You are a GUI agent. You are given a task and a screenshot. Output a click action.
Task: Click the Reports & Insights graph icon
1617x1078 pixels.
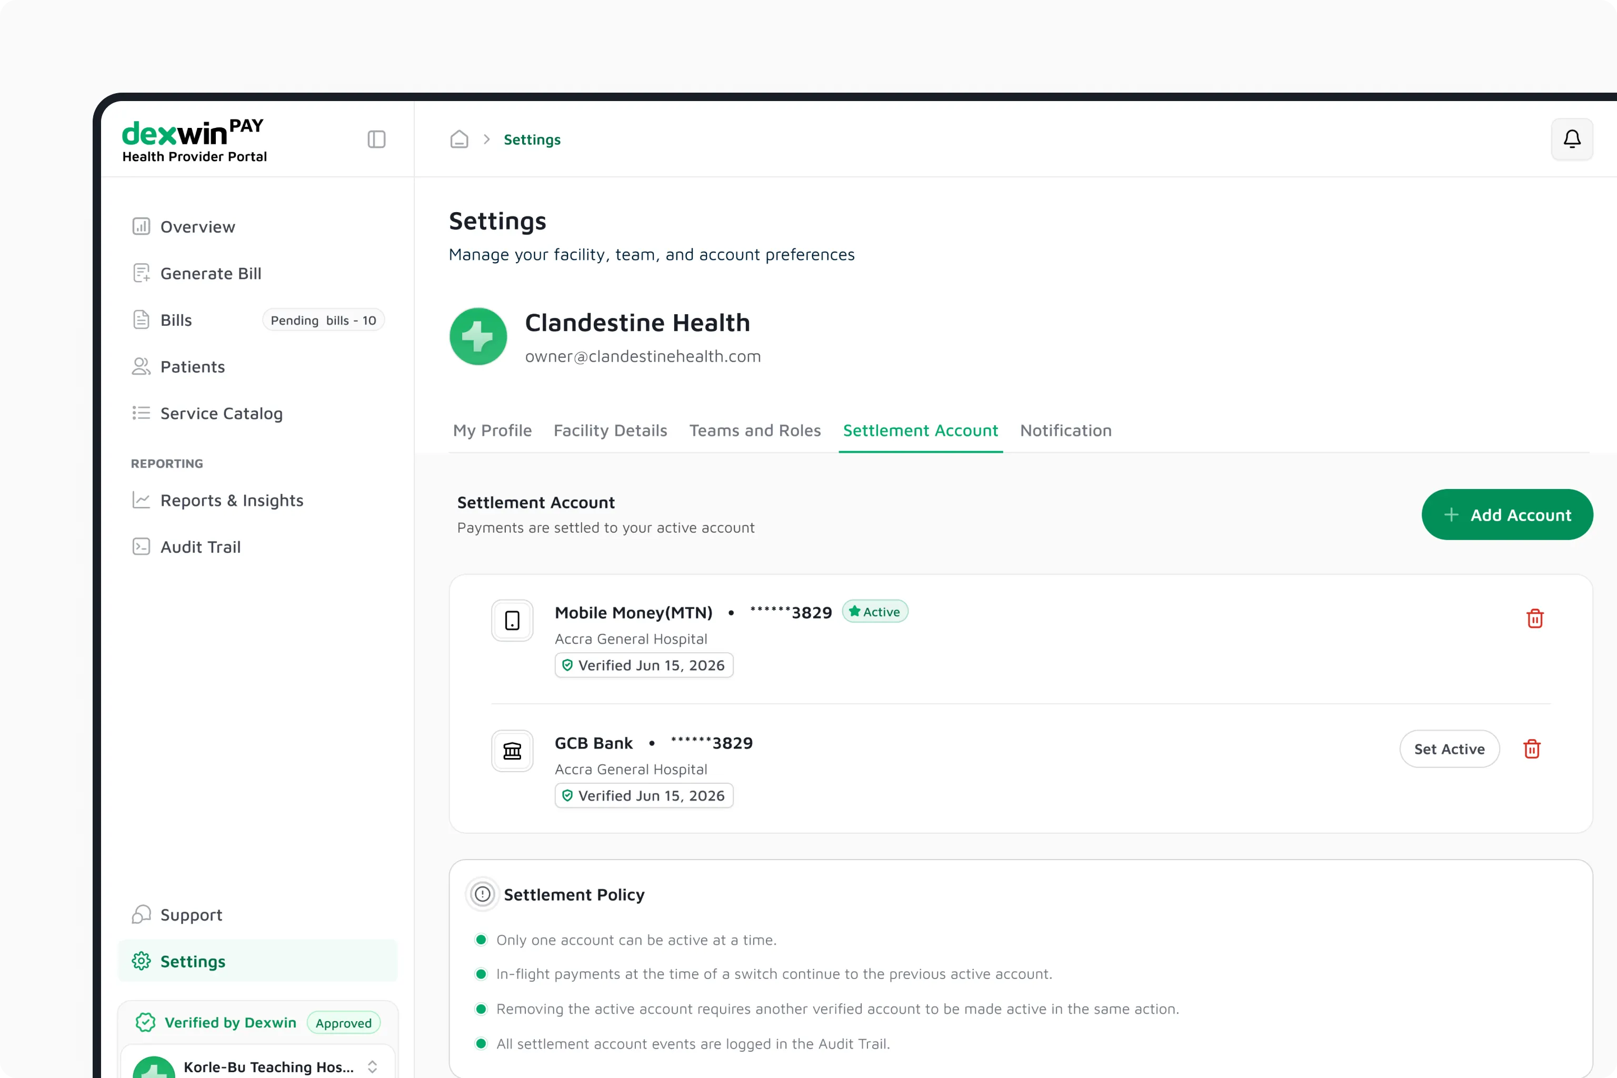pos(141,500)
